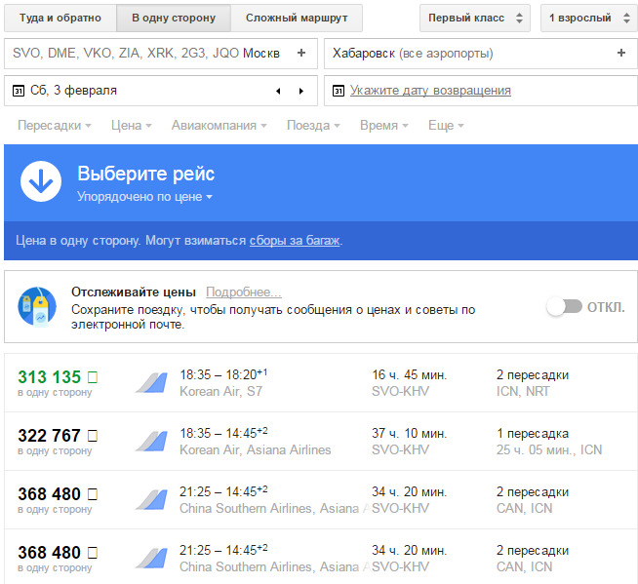Toggle price tracking switch 'ОТКЛ.'
Viewport: 638px width, 584px height.
(565, 307)
